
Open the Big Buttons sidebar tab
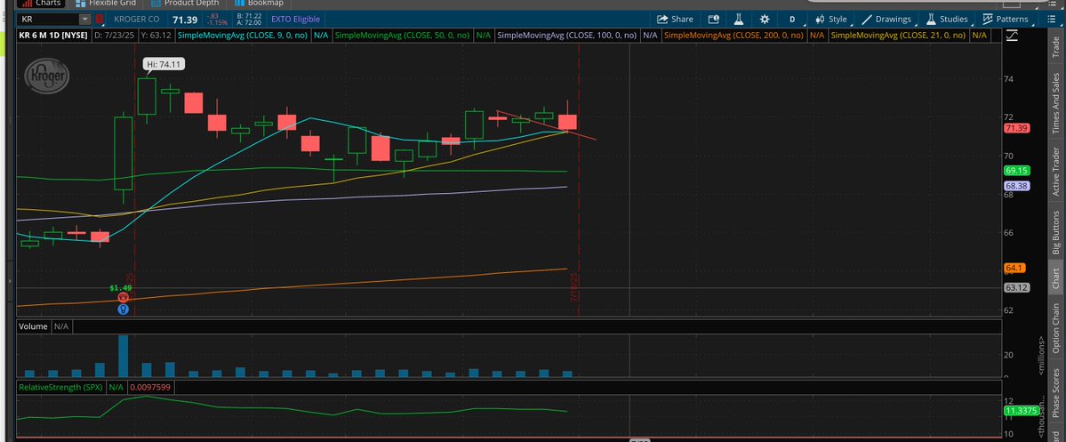click(x=1056, y=232)
